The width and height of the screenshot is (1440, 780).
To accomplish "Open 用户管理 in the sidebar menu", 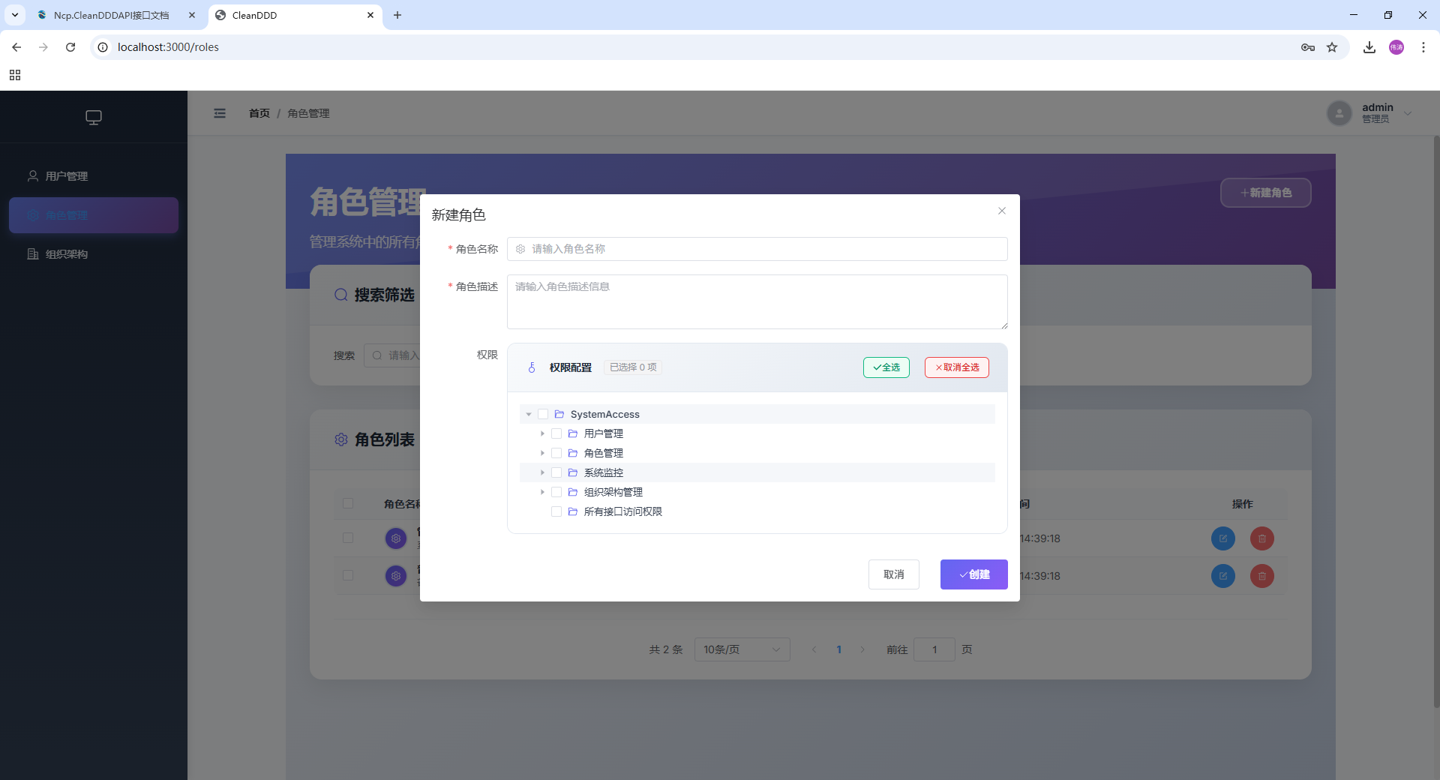I will point(94,176).
